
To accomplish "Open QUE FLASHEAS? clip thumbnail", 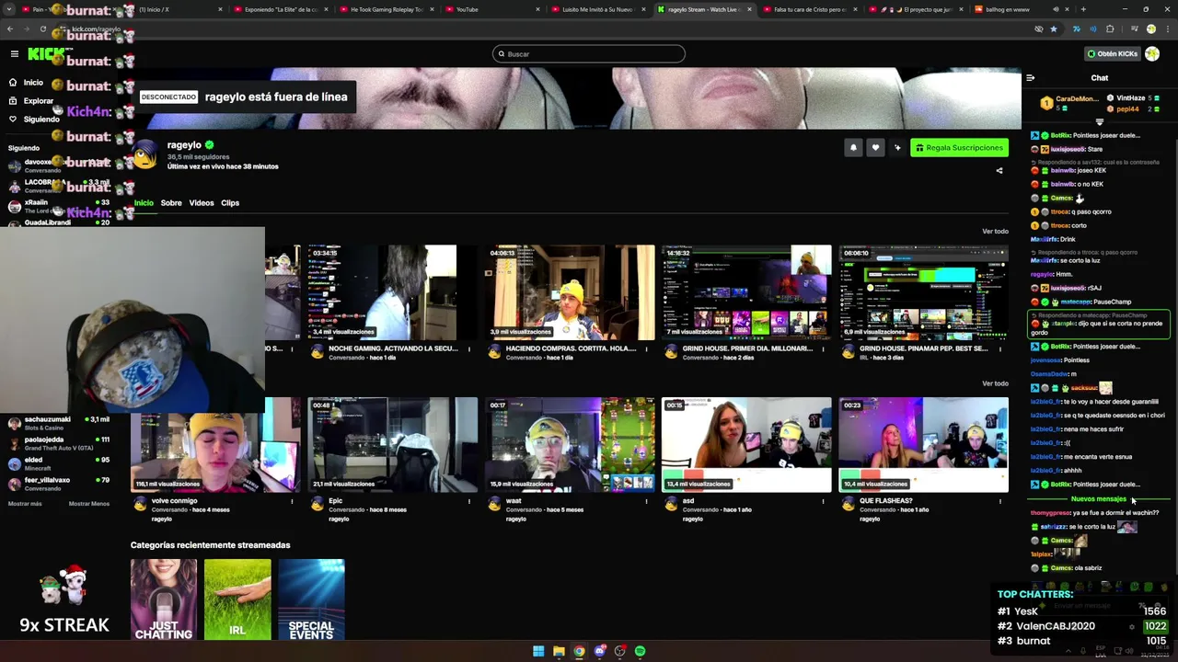I will 923,445.
